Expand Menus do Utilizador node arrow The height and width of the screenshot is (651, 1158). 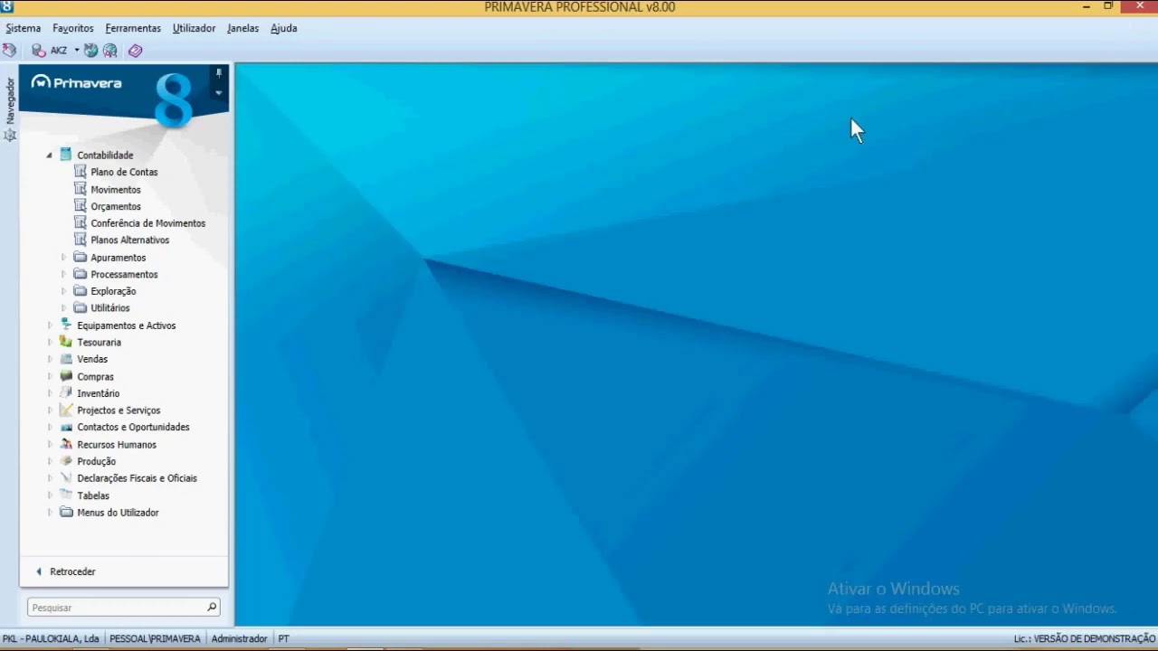51,513
